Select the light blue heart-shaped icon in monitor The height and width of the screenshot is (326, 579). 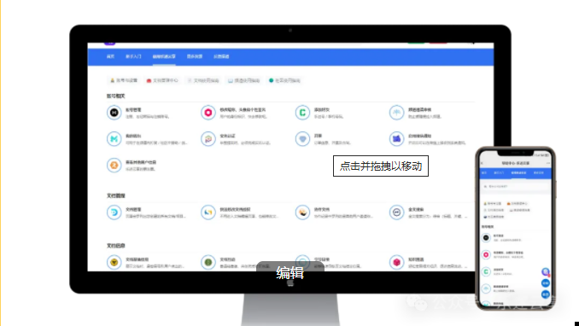point(302,139)
